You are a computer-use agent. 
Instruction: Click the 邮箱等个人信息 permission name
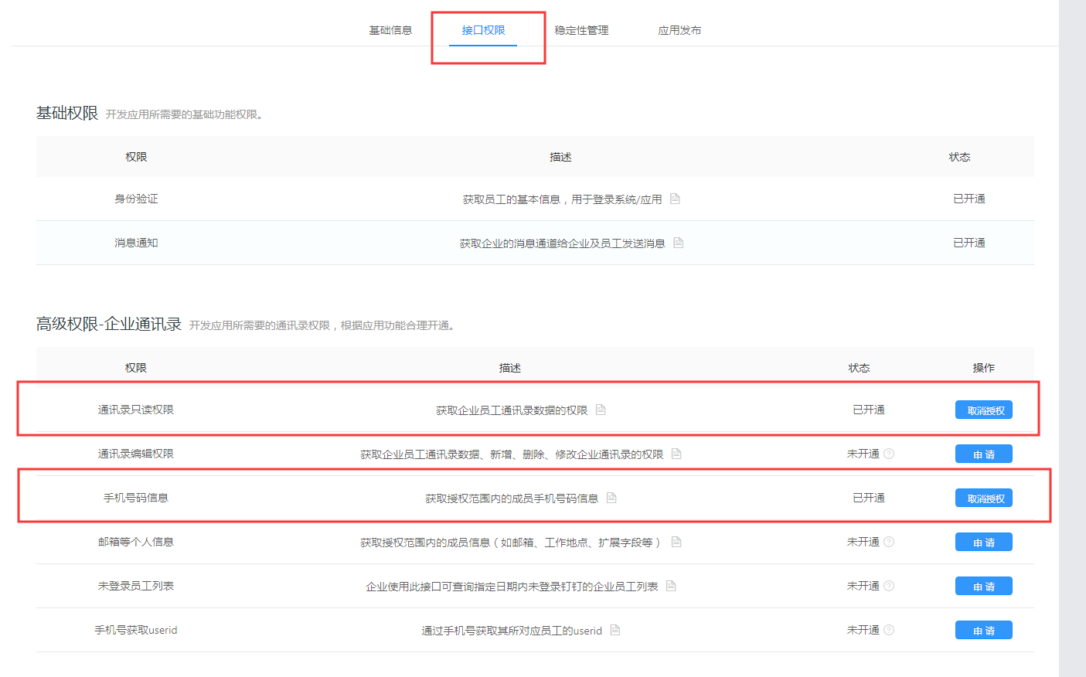tap(136, 542)
